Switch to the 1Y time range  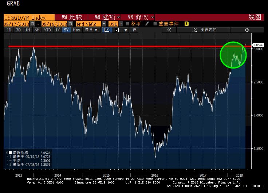coord(57,30)
